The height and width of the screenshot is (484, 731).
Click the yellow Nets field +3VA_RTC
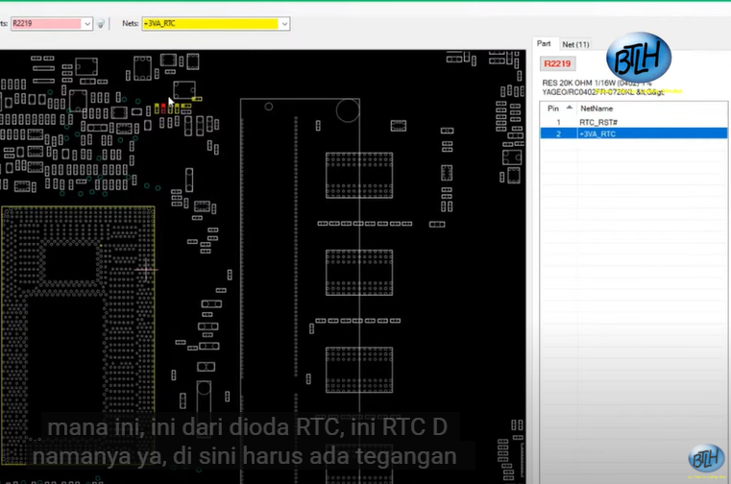[208, 24]
